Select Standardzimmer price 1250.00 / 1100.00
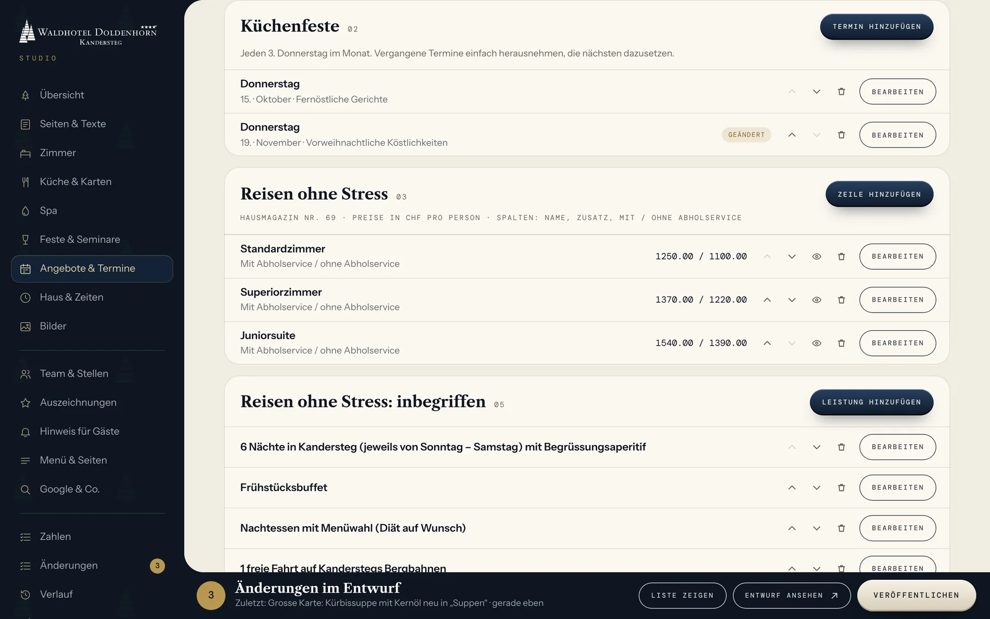Screen dimensions: 990x619 (x=701, y=256)
